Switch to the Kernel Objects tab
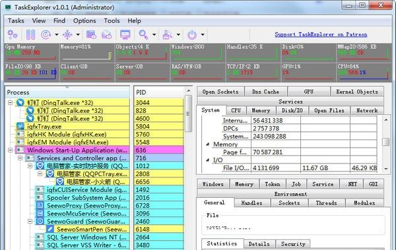 click(357, 92)
